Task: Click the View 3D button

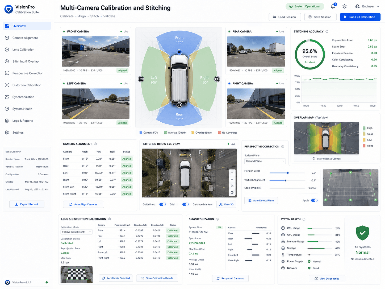Action: 226,204
